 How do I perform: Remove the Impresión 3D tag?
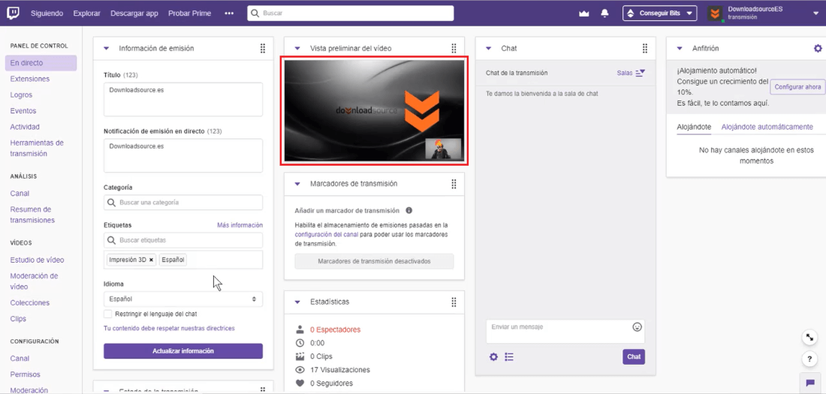pyautogui.click(x=151, y=260)
